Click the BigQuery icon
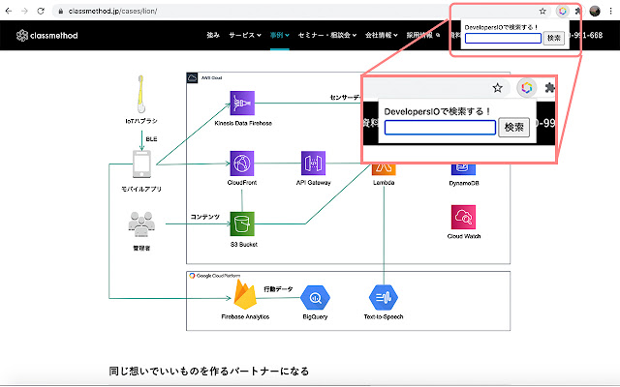Viewport: 620px width, 387px height. click(x=315, y=298)
